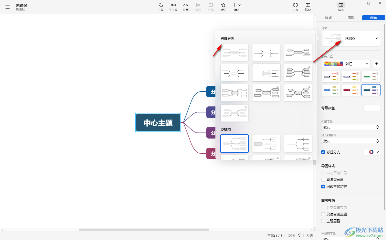Screen dimensions: 386x240
Task: Enable the 紧凑型布局 checkbox
Action: click(323, 180)
